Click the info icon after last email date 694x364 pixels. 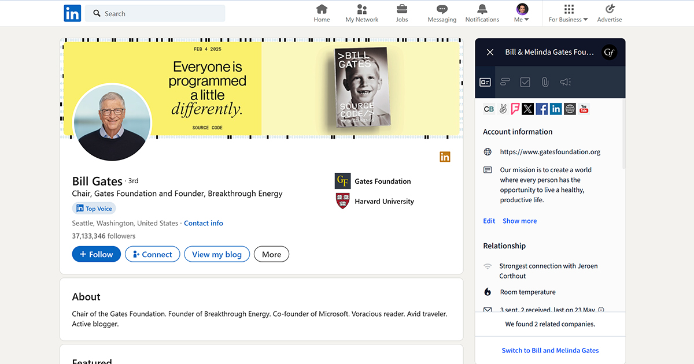(601, 310)
